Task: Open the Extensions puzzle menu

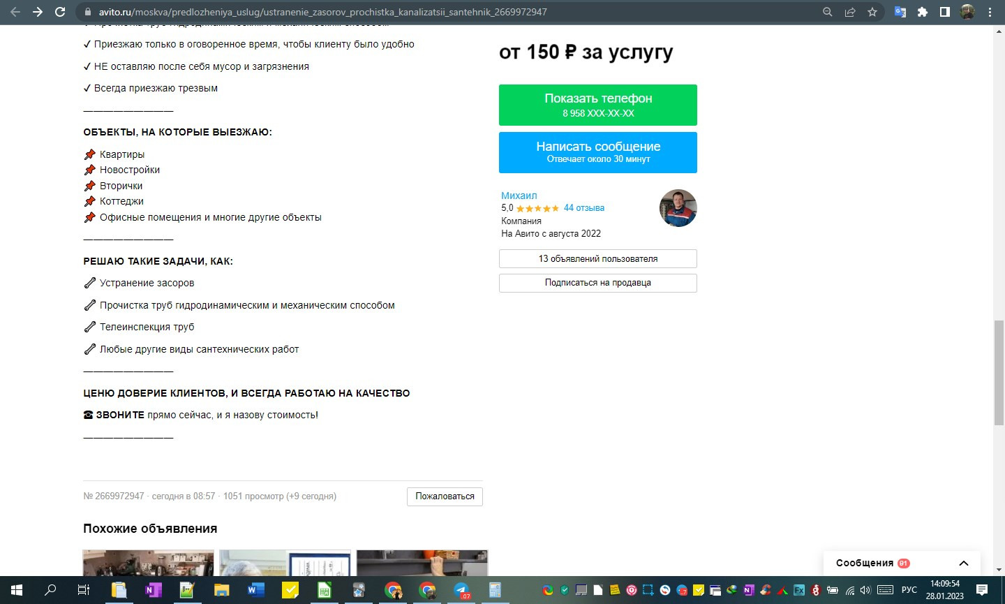Action: coord(923,12)
